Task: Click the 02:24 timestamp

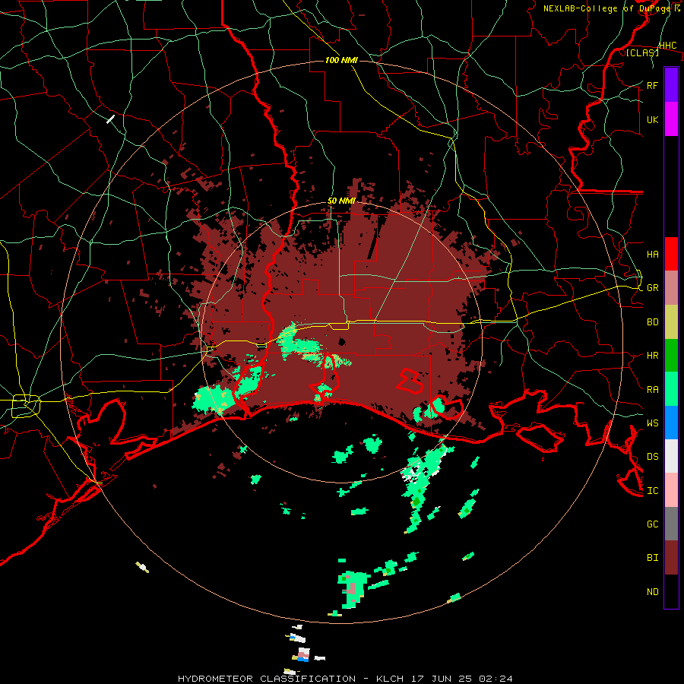Action: (495, 679)
